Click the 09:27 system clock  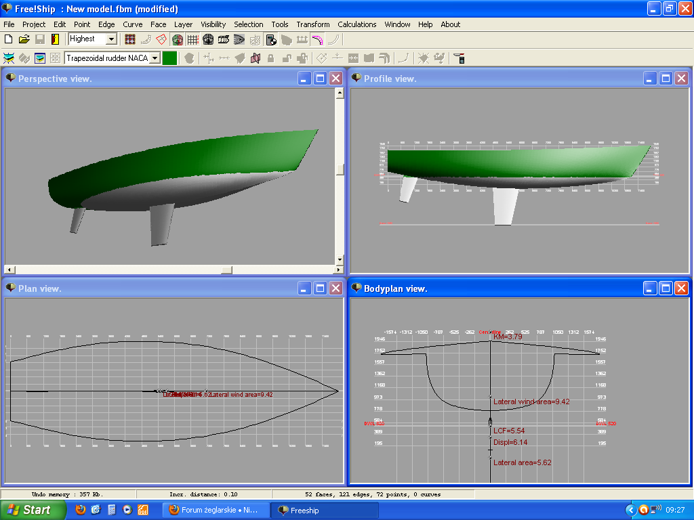[675, 511]
